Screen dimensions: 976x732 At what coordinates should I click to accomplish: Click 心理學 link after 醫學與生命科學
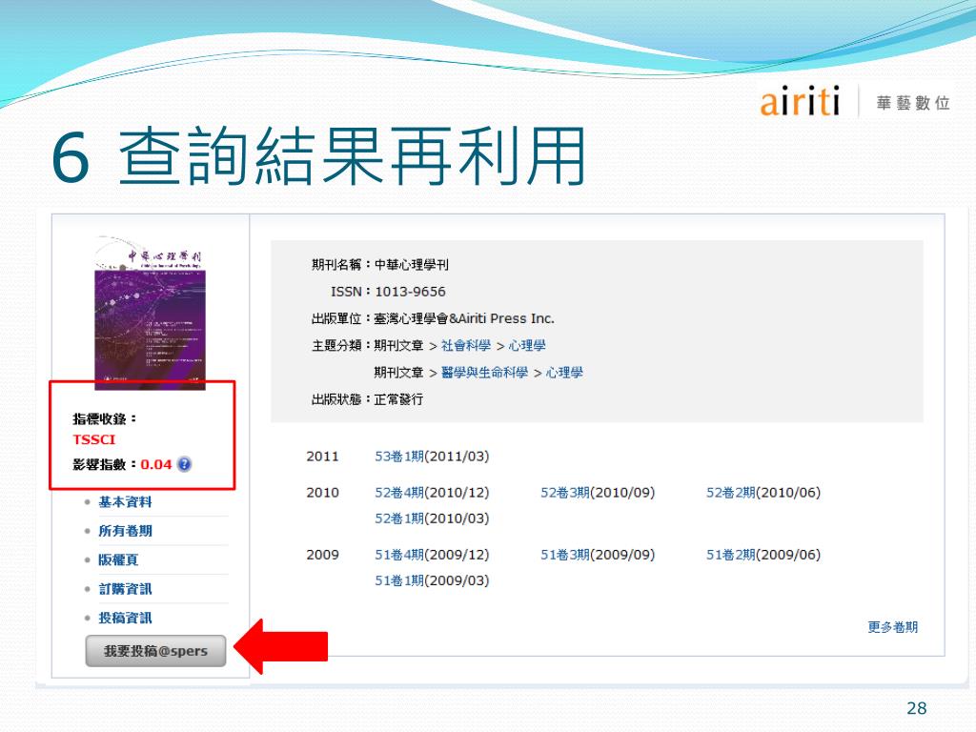pyautogui.click(x=564, y=373)
